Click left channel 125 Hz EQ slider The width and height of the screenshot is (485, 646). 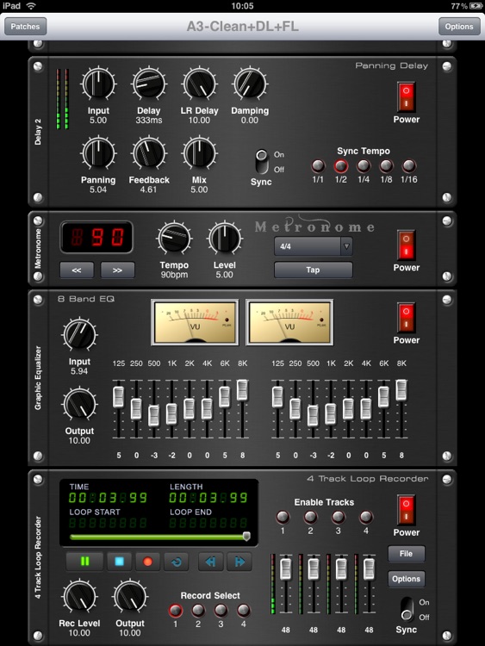(118, 397)
